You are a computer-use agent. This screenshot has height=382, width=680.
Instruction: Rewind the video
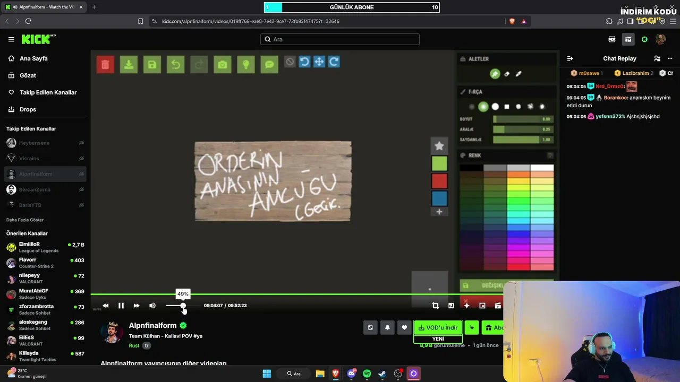coord(106,306)
